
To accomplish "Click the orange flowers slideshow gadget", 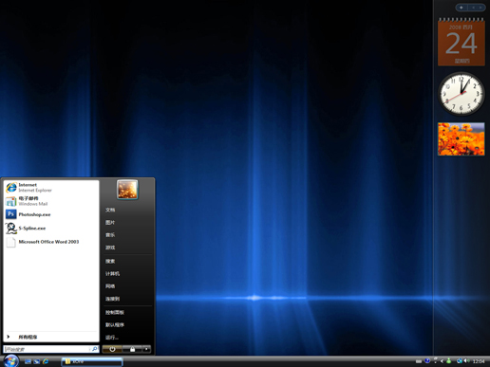I will point(462,139).
